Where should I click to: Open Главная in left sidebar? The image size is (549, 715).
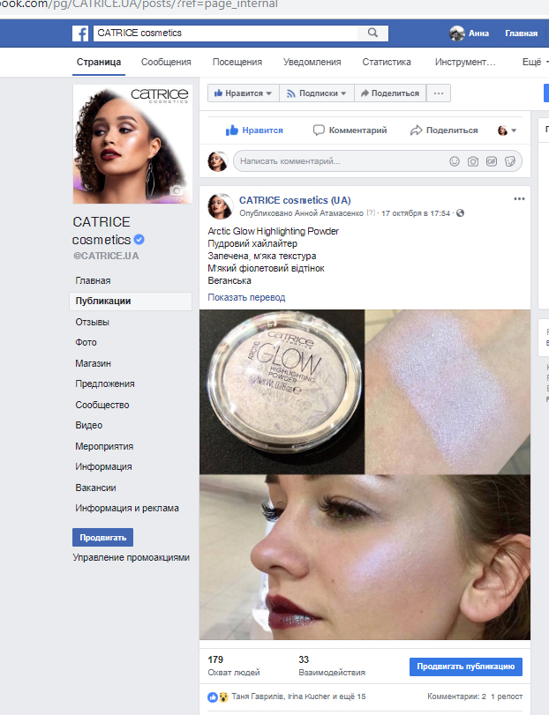click(93, 280)
